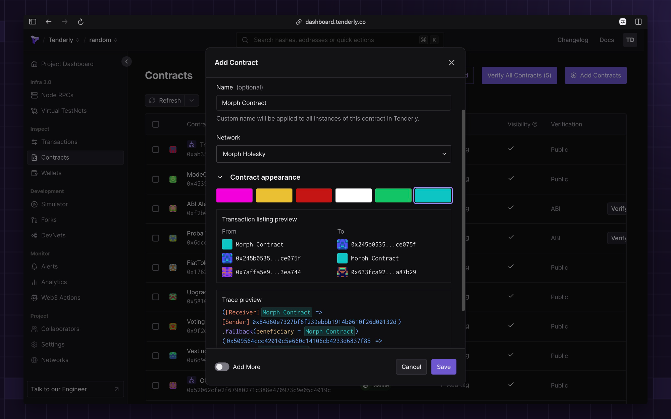
Task: Open the Alerts panel
Action: pos(50,266)
